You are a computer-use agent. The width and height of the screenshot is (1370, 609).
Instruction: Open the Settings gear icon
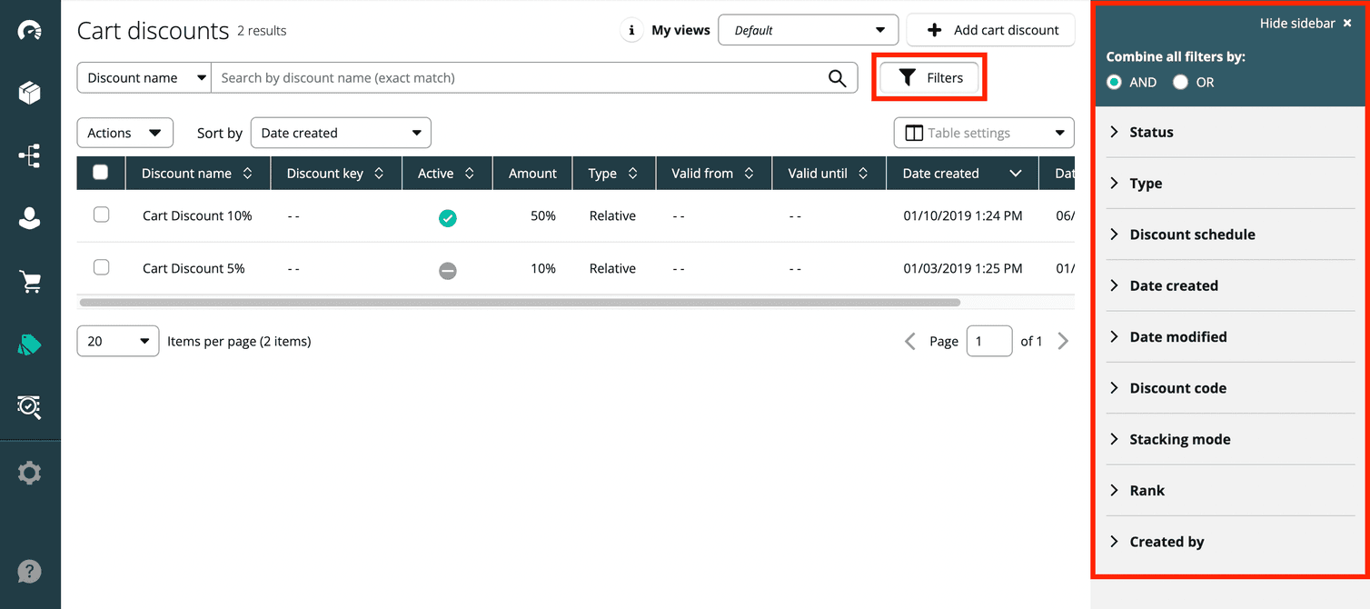(x=29, y=473)
